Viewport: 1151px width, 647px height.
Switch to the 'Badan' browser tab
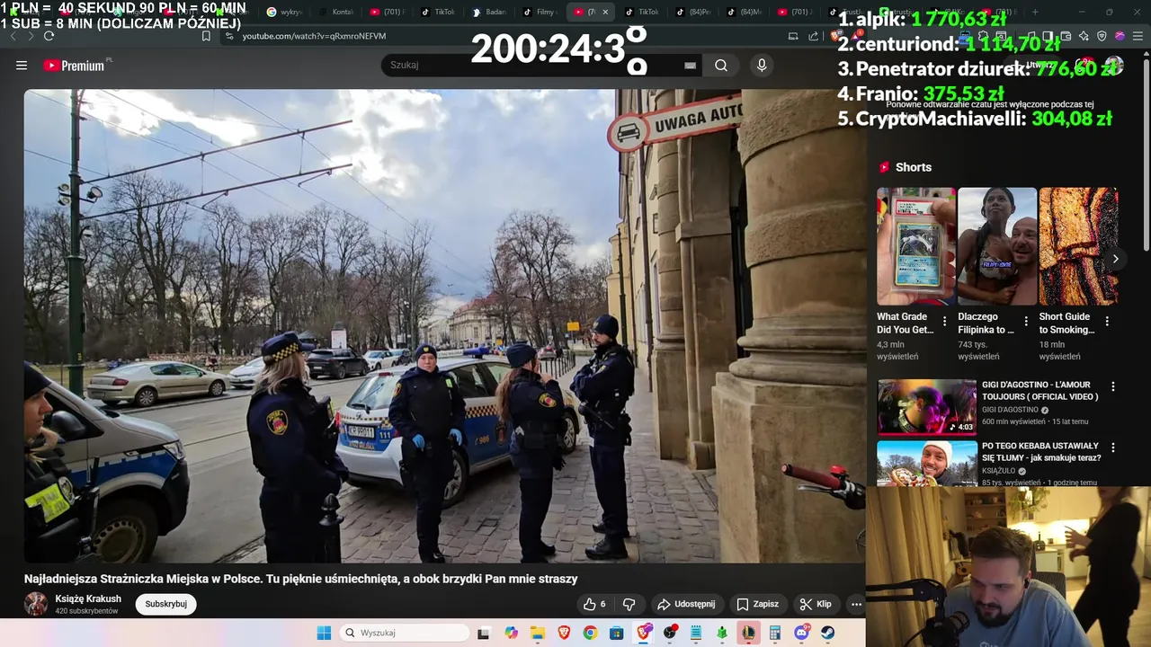click(x=489, y=12)
